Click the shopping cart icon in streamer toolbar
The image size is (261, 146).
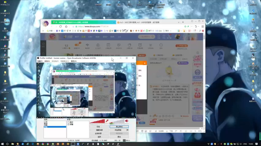pos(150,45)
